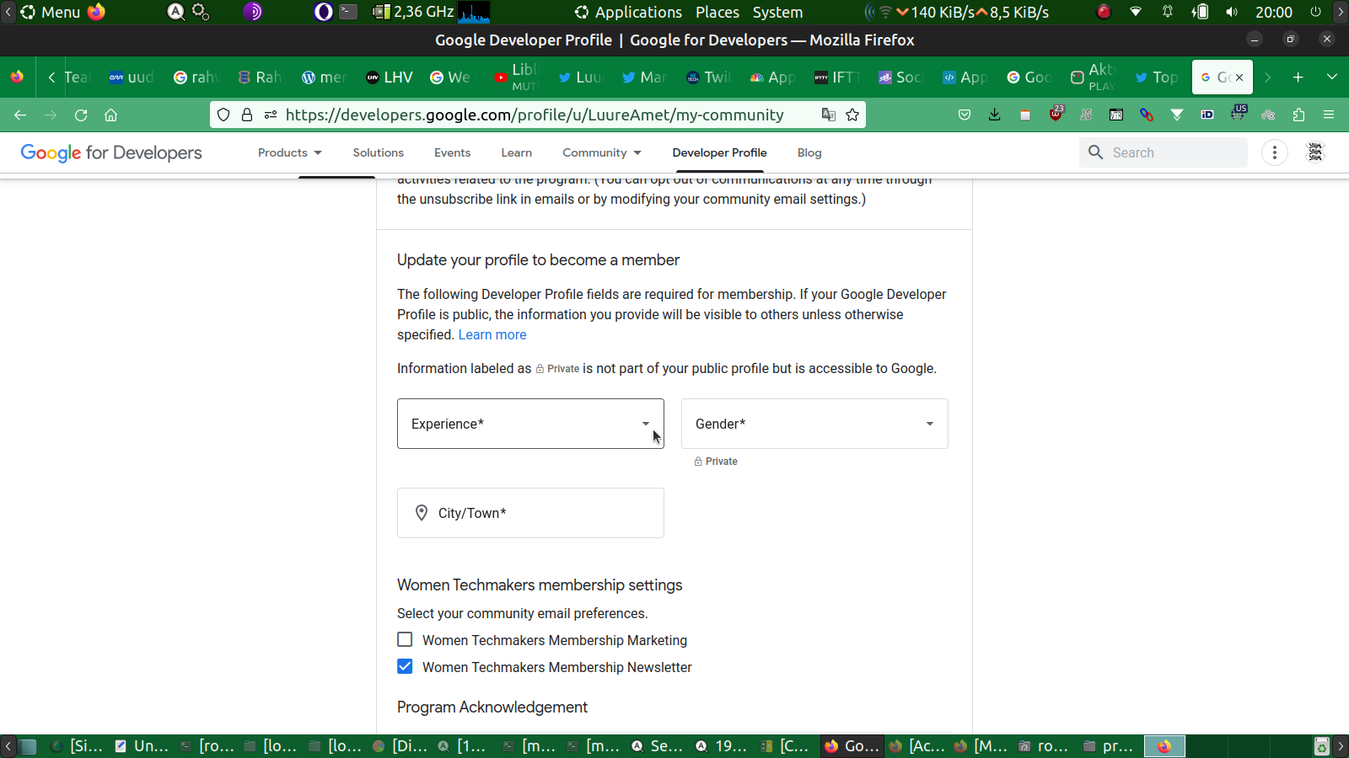Open the Events nav item
The image size is (1349, 758).
453,152
